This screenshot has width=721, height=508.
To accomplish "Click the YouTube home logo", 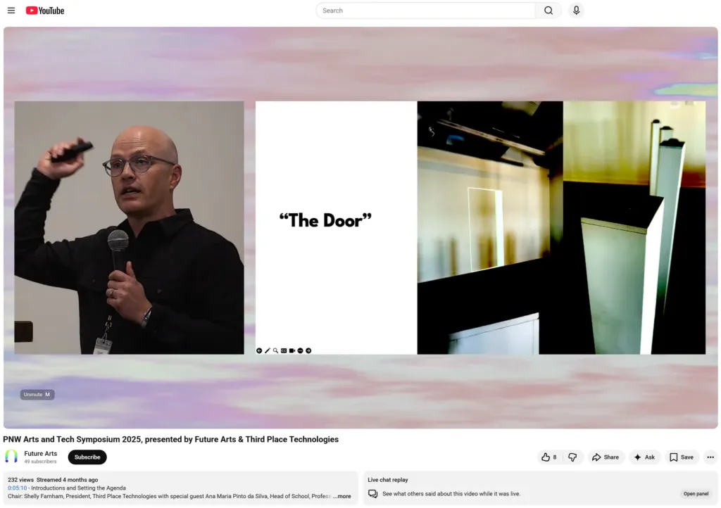I will [x=45, y=11].
